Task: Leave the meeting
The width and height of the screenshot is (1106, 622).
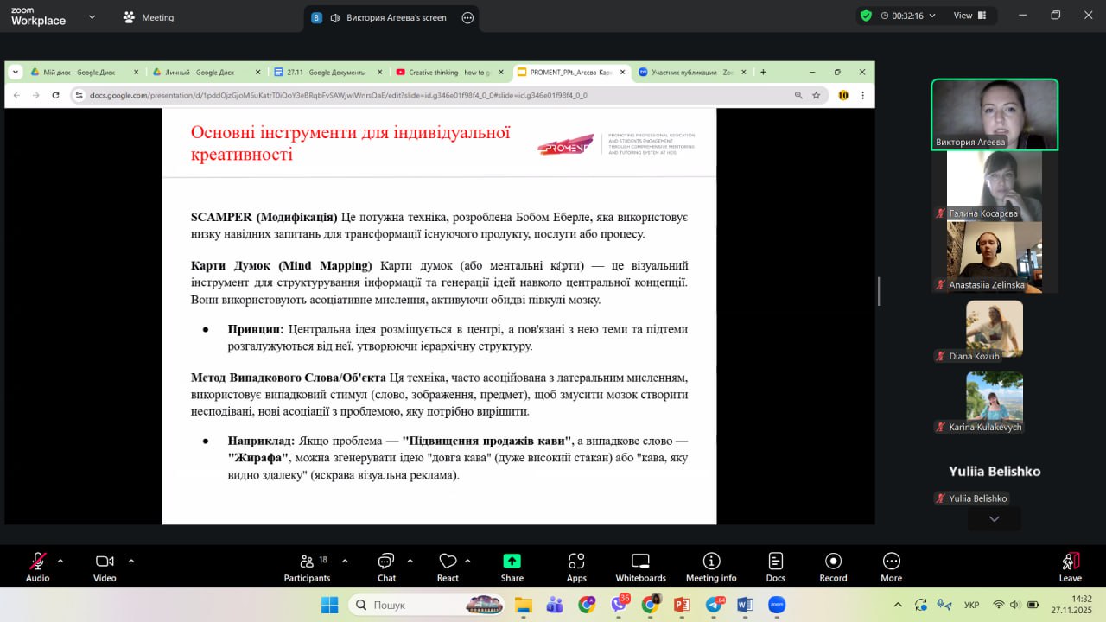Action: 1070,567
